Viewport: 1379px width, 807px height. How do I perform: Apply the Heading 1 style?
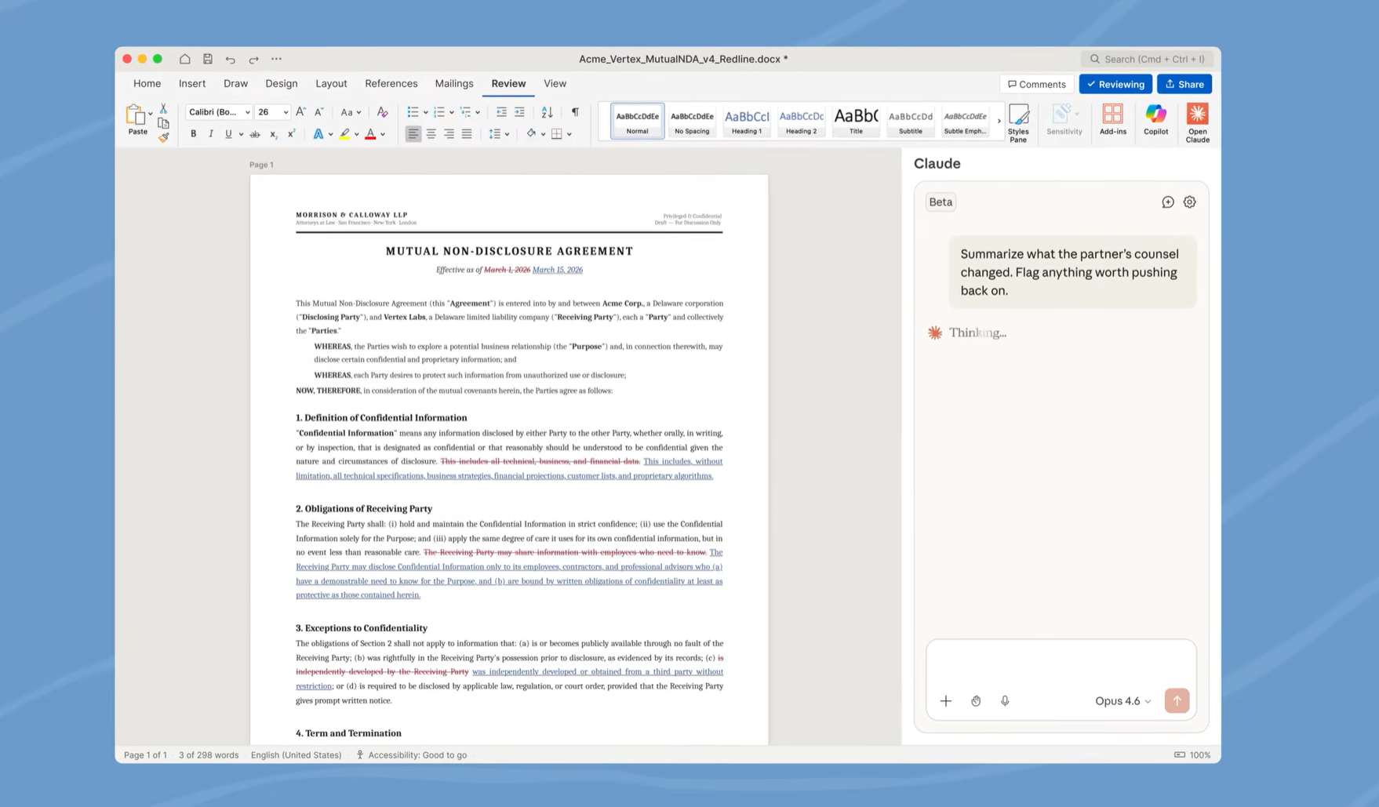point(746,121)
